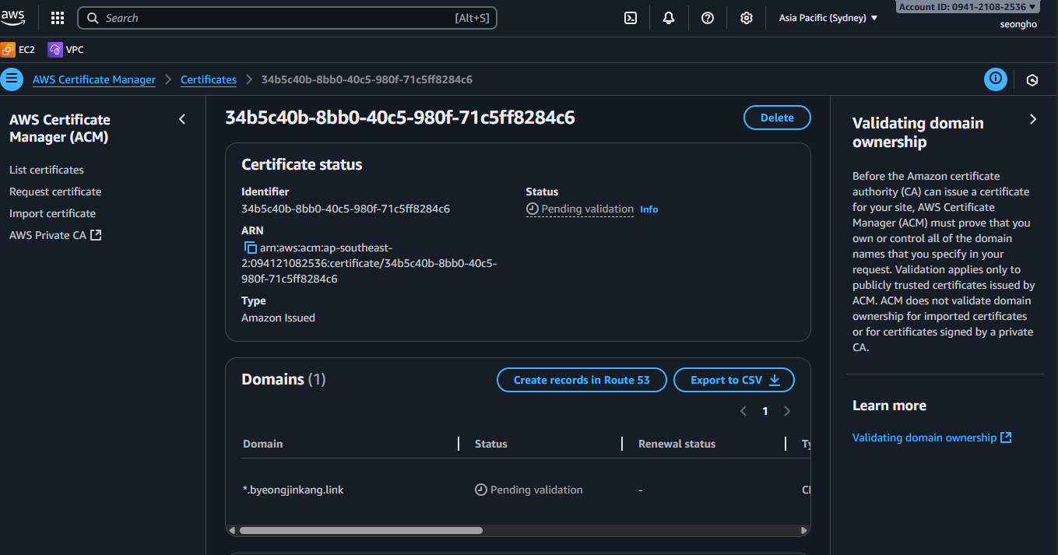Toggle the blue info panel icon

(x=995, y=79)
